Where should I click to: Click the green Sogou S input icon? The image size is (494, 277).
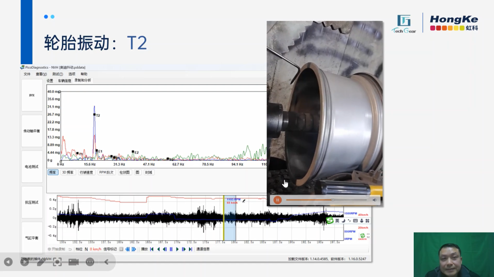(x=330, y=220)
